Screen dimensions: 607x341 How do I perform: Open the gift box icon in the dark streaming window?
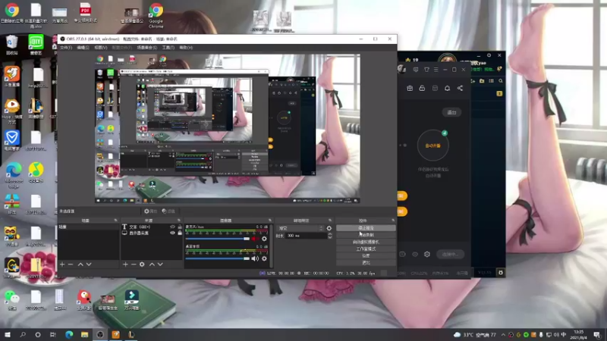410,88
